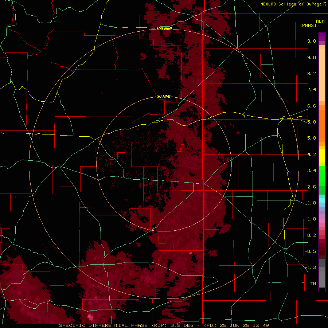Click the 3.4 scale value

[312, 171]
